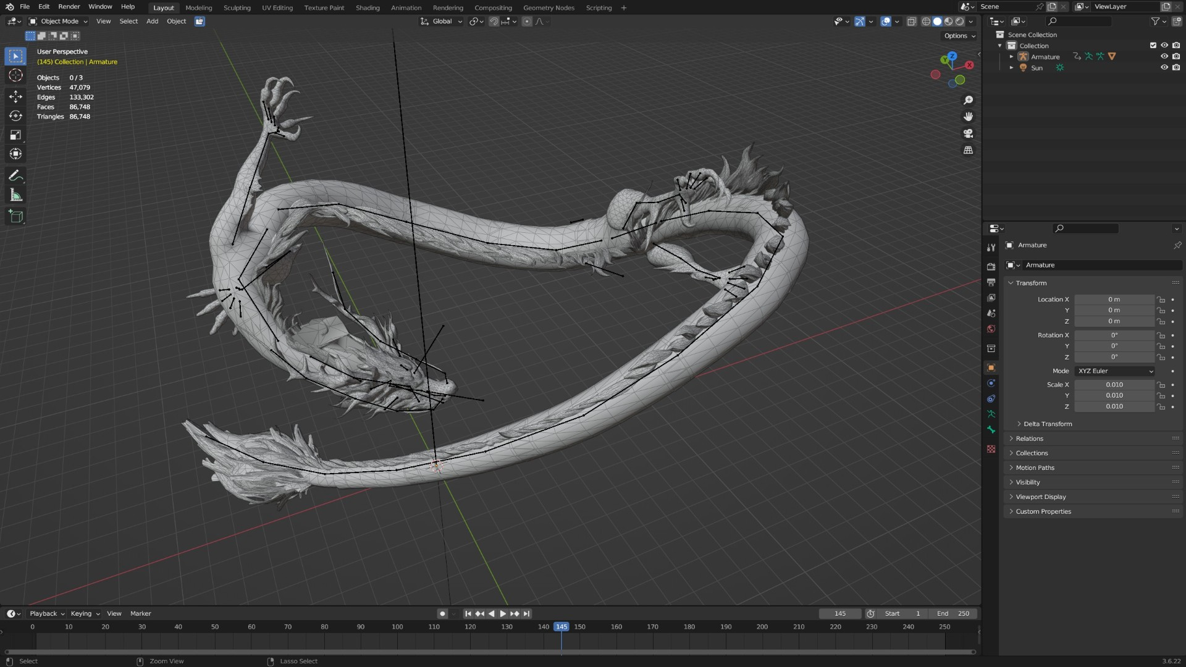Toggle snapping magnet in header

tap(494, 21)
